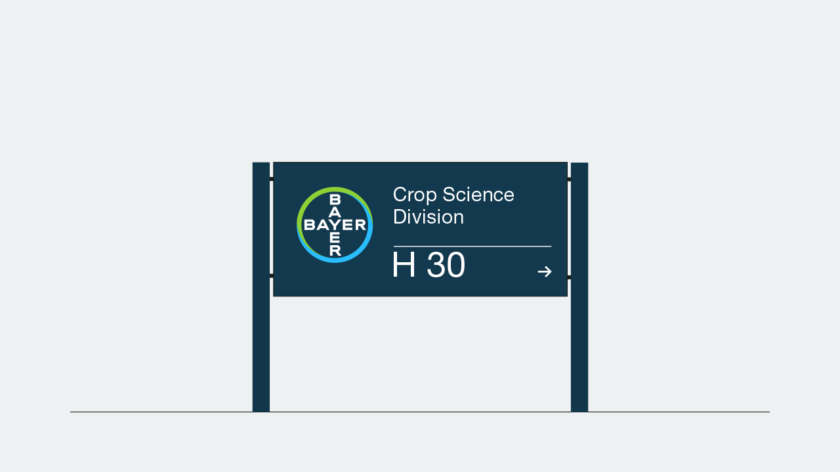This screenshot has height=472, width=840.
Task: Click the horizontal ground line
Action: (420, 412)
